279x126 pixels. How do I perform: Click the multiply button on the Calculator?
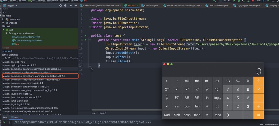coord(259,89)
